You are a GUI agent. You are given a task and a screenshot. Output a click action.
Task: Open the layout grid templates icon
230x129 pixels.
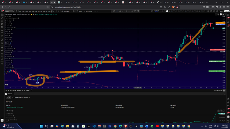pyautogui.click(x=74, y=11)
